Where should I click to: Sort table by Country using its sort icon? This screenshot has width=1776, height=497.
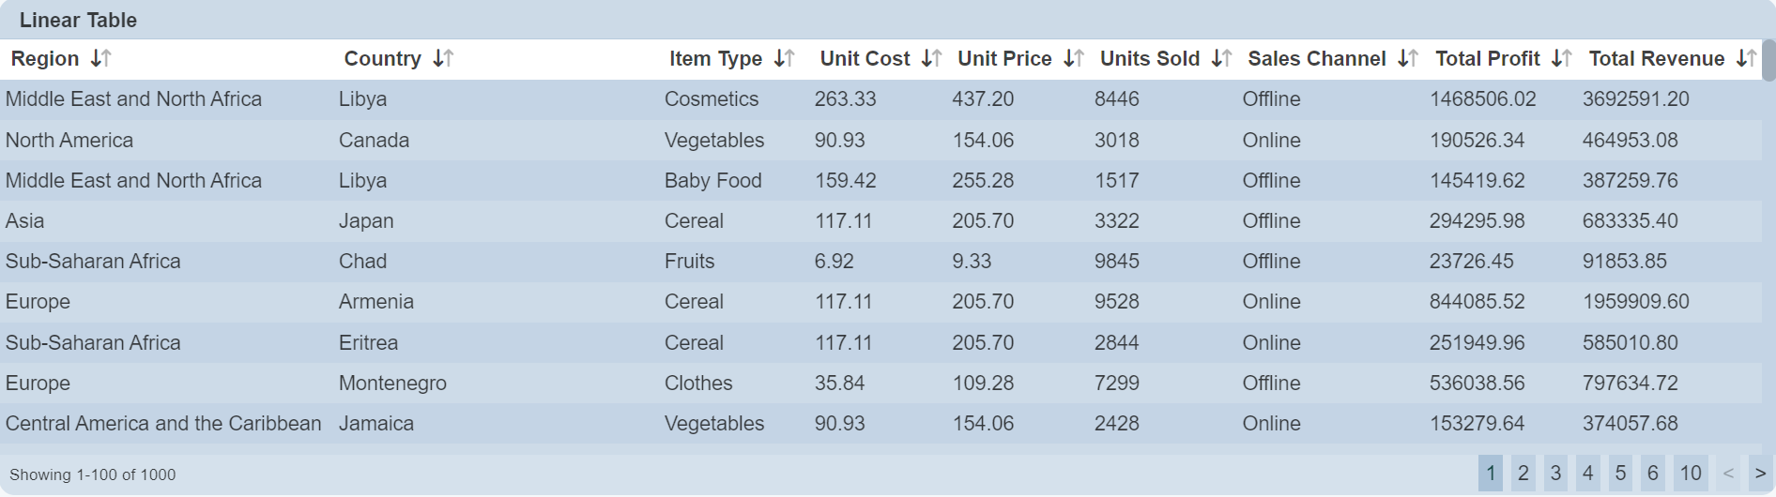click(444, 59)
